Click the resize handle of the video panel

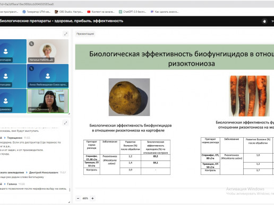click(x=69, y=113)
